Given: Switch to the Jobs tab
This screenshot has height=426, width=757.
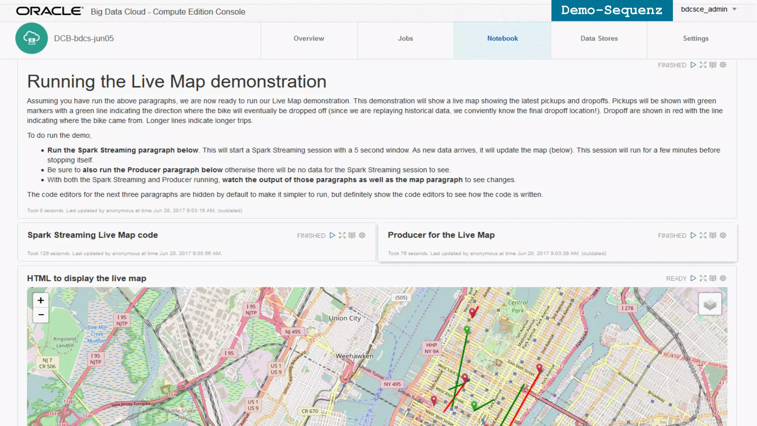Looking at the screenshot, I should click(405, 38).
